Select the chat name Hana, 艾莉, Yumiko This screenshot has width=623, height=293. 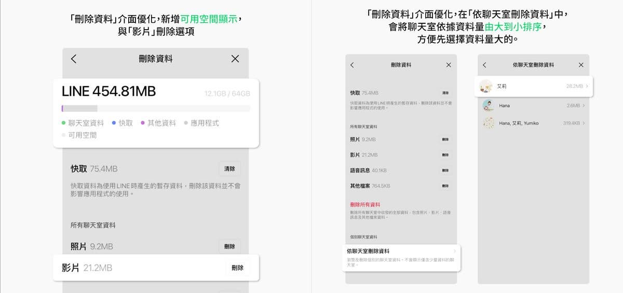(519, 123)
